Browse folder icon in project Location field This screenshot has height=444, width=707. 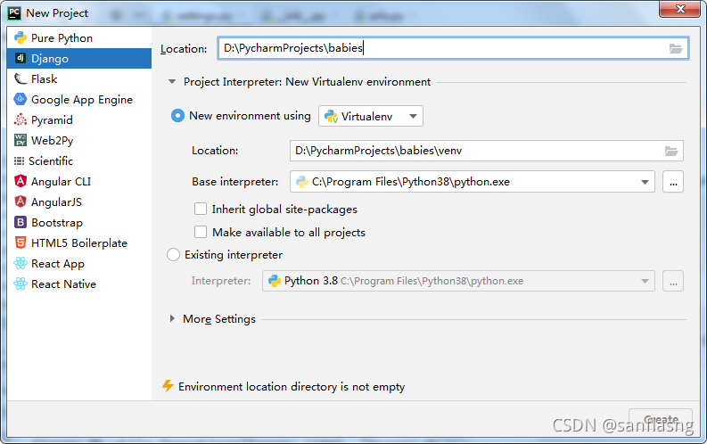tap(676, 48)
